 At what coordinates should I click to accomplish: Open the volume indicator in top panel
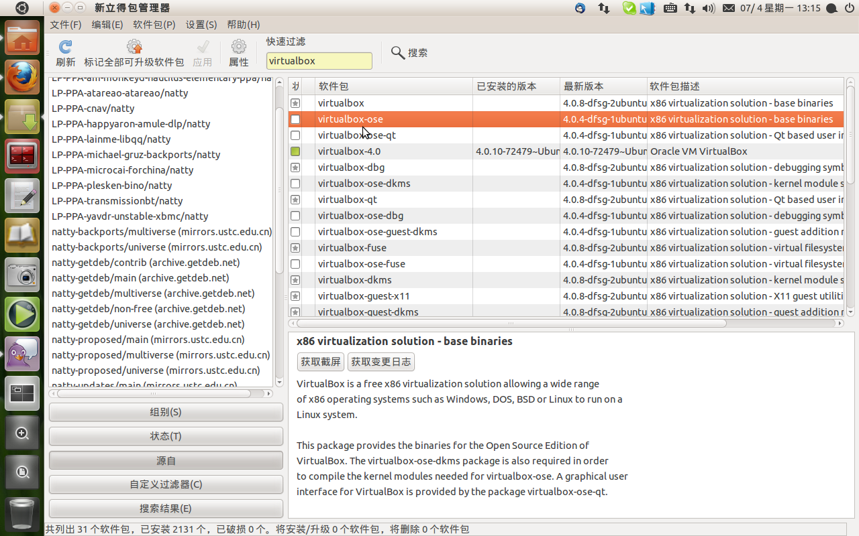[709, 8]
